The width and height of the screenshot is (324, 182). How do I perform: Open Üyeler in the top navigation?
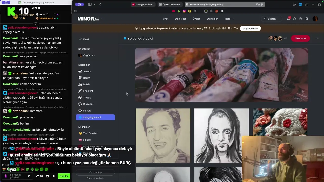tap(196, 19)
